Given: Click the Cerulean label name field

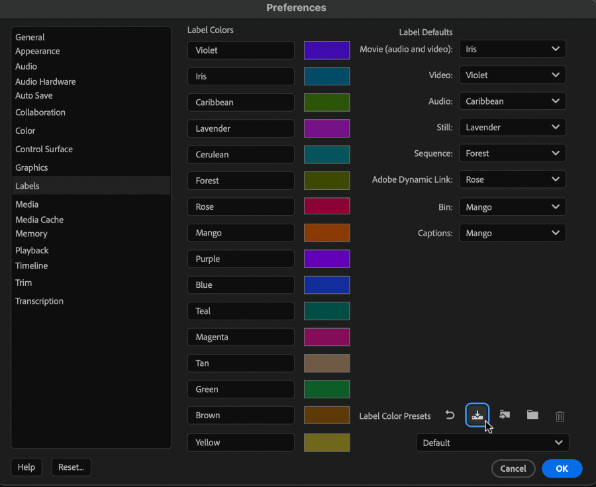Looking at the screenshot, I should 240,155.
